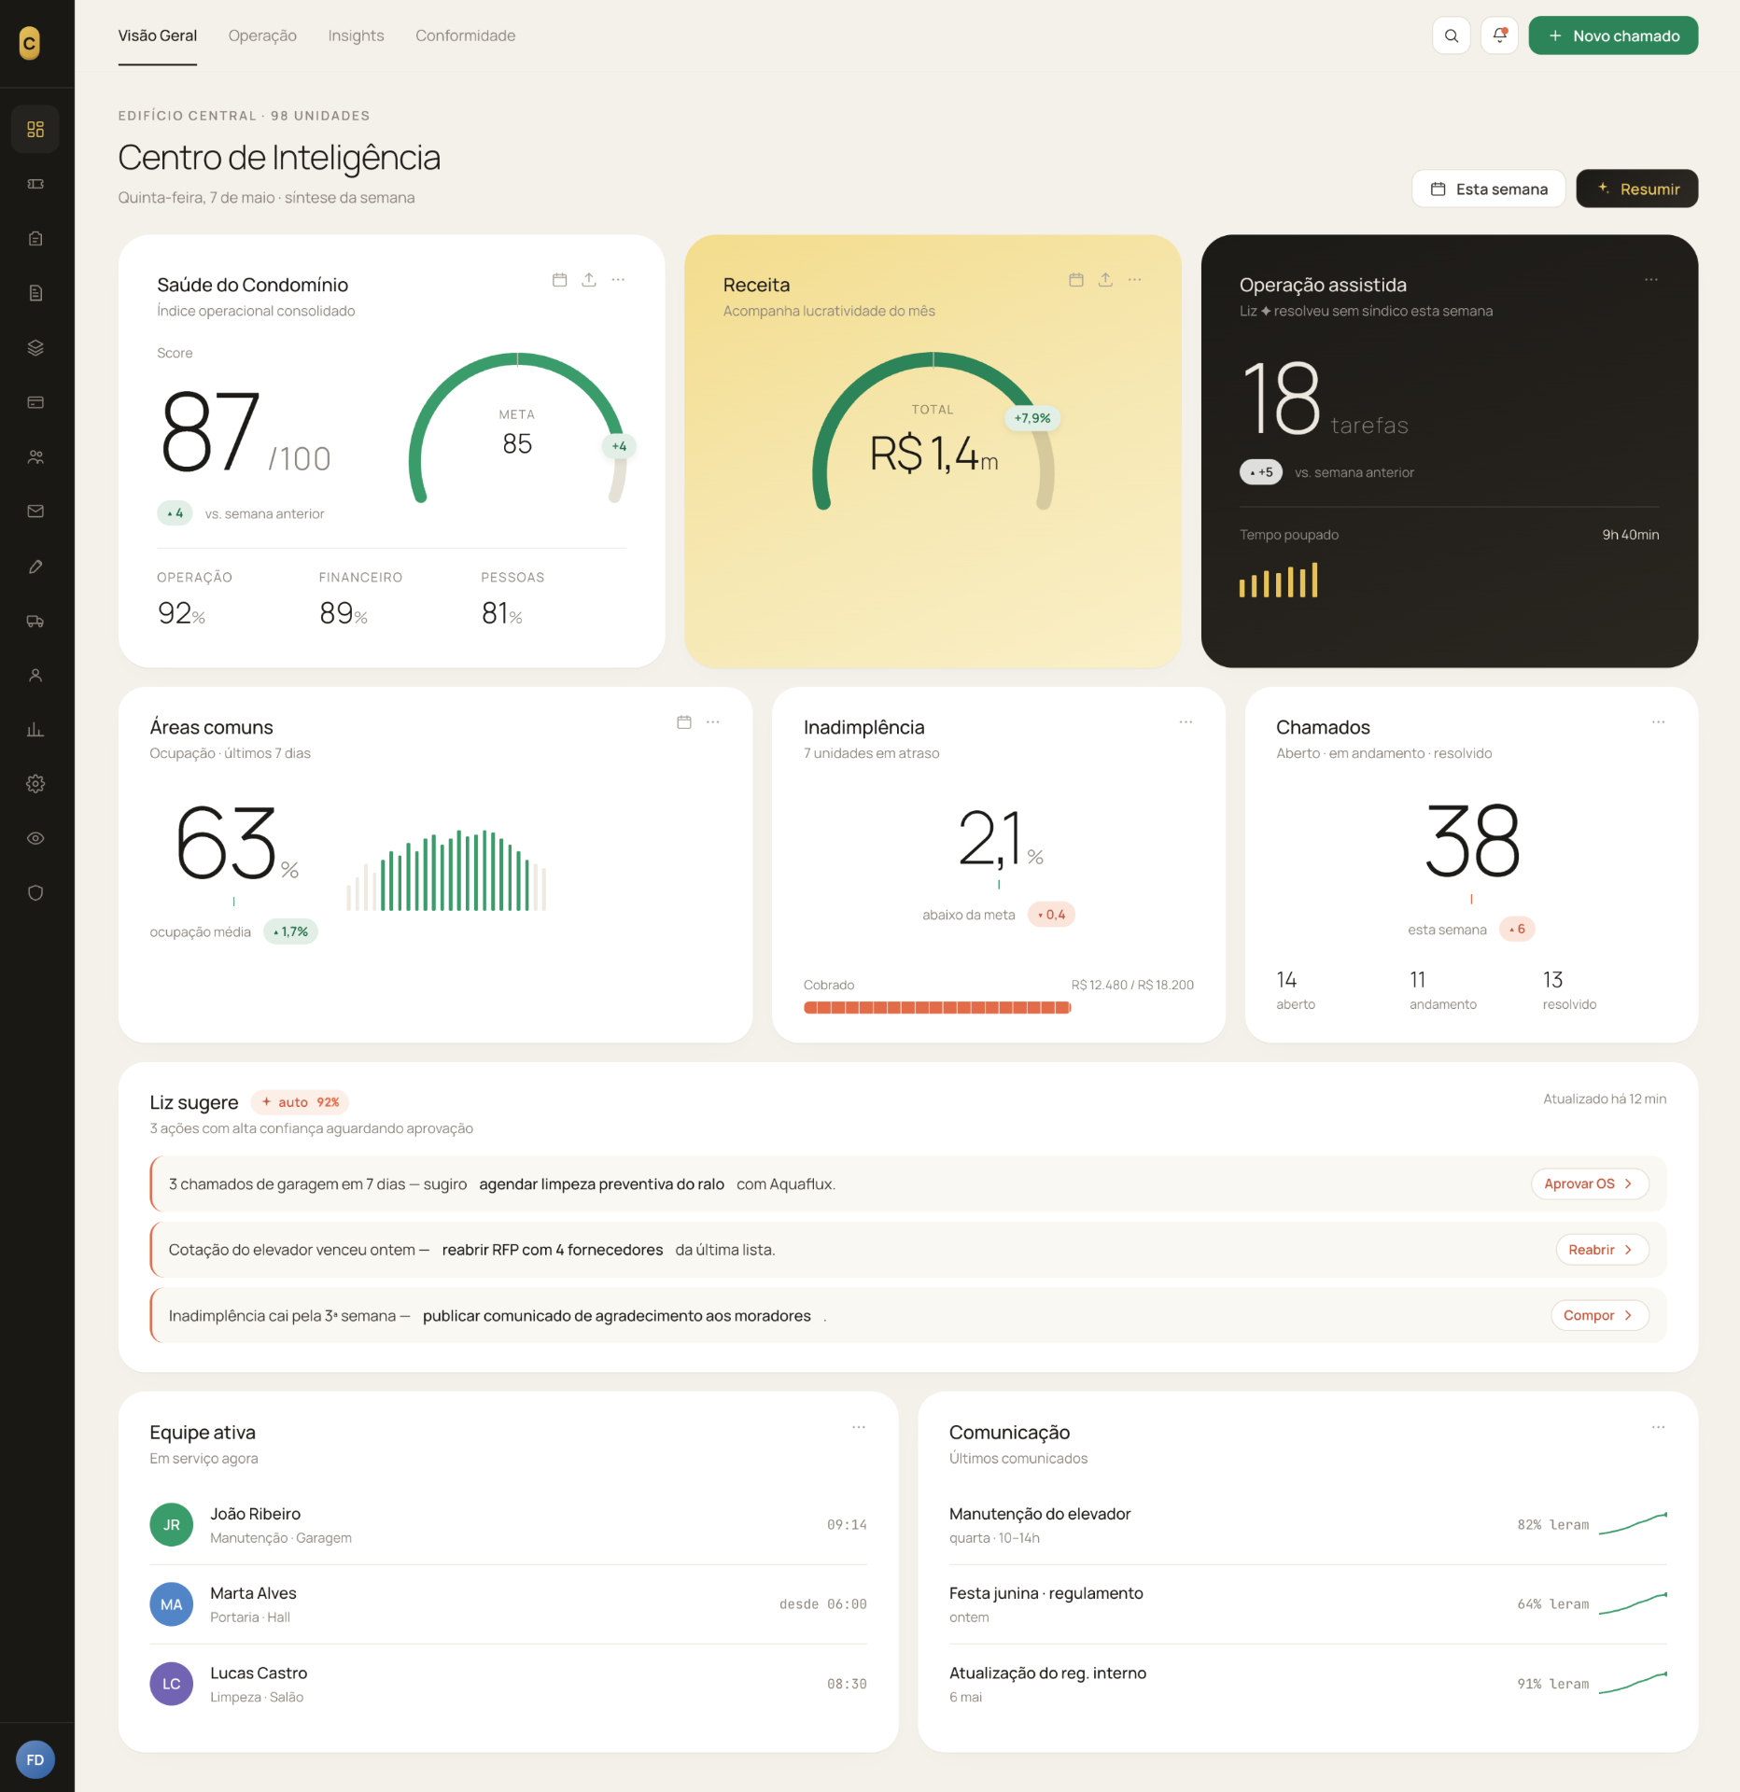Open João Ribeiro team row
This screenshot has height=1792, width=1740.
(x=508, y=1525)
